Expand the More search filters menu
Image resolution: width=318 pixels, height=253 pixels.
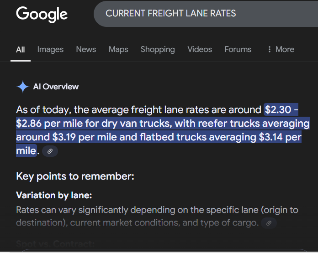point(281,49)
